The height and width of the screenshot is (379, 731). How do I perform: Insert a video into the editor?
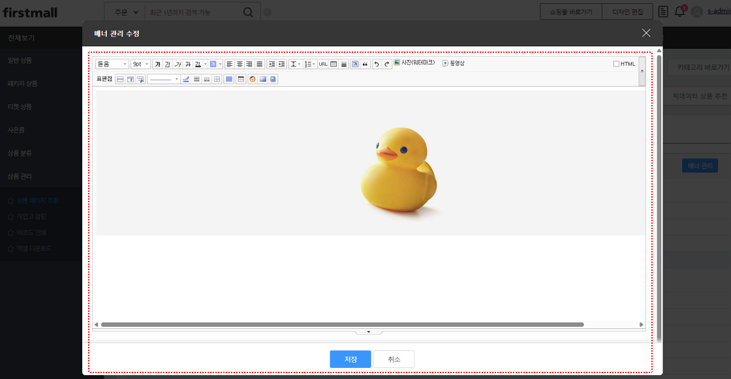coord(454,63)
